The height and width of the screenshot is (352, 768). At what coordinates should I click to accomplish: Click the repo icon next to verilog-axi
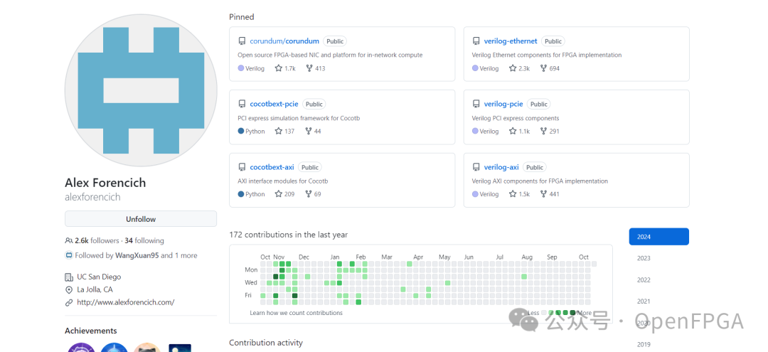[476, 167]
